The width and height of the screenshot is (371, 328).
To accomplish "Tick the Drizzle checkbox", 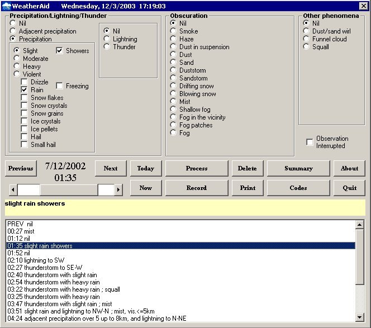I will click(24, 82).
